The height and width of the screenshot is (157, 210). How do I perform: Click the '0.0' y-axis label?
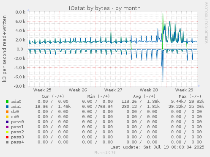[x=20, y=49]
